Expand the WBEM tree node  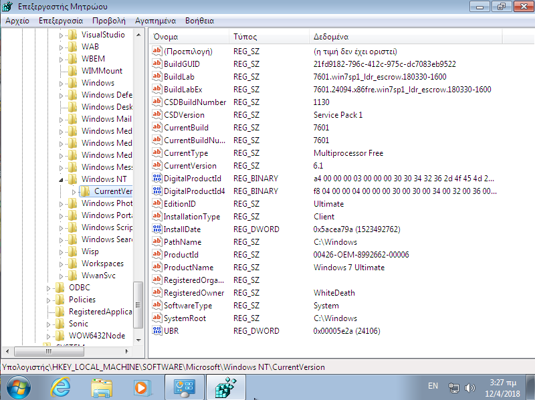pos(61,60)
